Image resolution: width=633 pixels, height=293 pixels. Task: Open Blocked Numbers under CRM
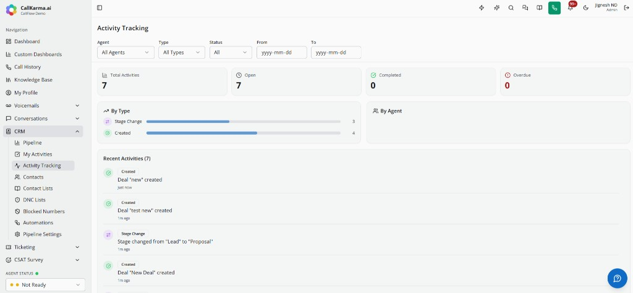tap(43, 211)
